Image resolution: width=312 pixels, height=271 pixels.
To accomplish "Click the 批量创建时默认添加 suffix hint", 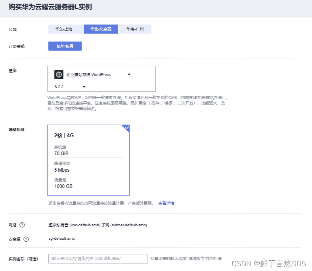I will (x=186, y=258).
